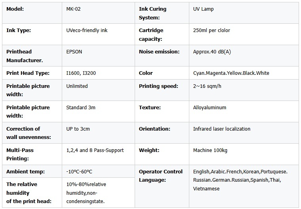Select the 'Alloyaluminum' texture value
The height and width of the screenshot is (209, 301).
[210, 107]
